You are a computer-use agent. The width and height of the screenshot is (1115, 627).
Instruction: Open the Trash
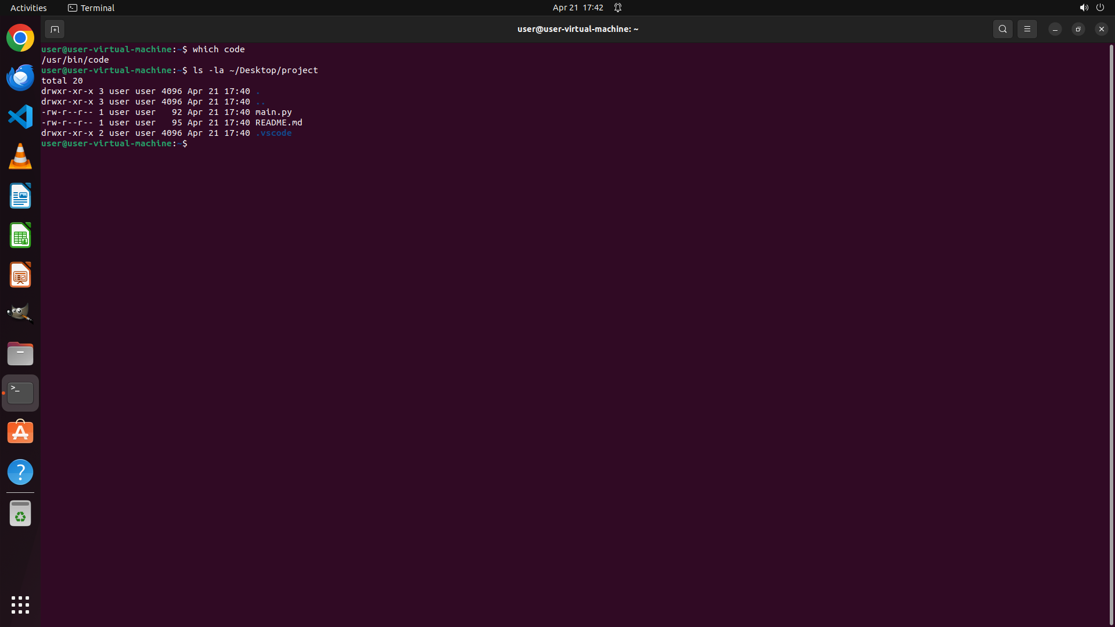(x=20, y=514)
